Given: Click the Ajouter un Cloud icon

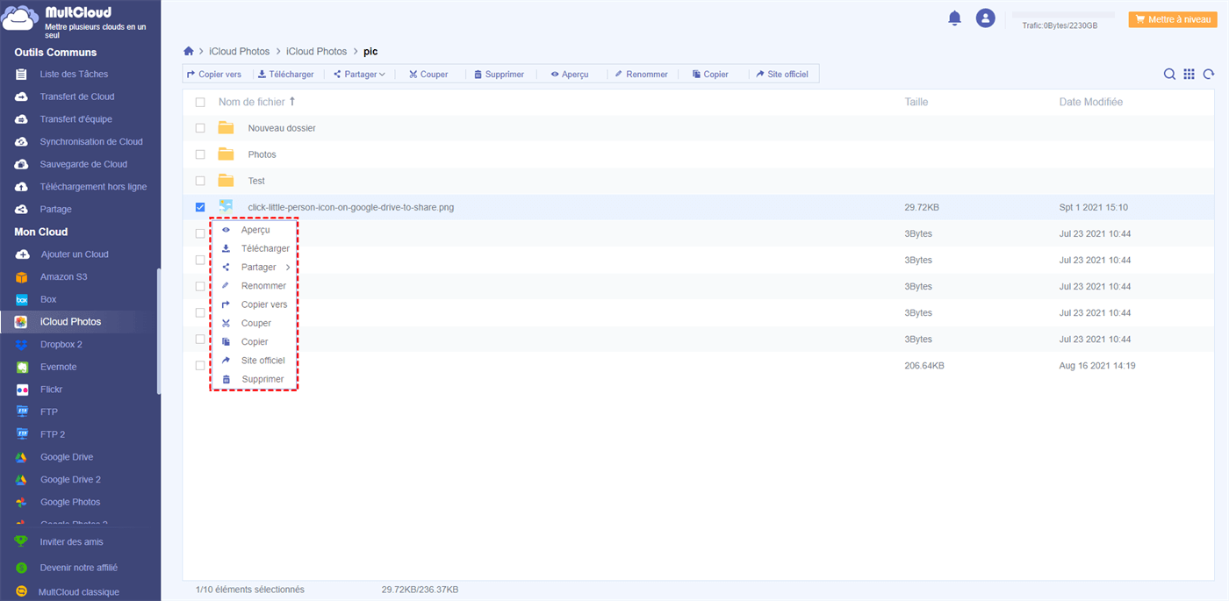Looking at the screenshot, I should [x=22, y=254].
